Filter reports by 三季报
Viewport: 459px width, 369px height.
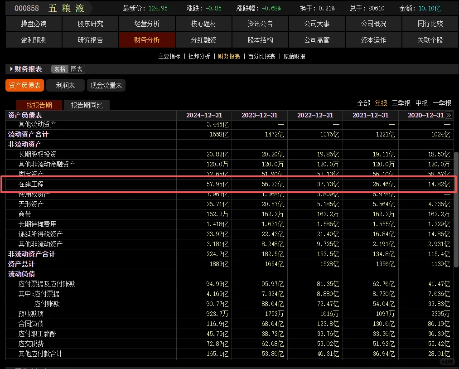coord(401,103)
